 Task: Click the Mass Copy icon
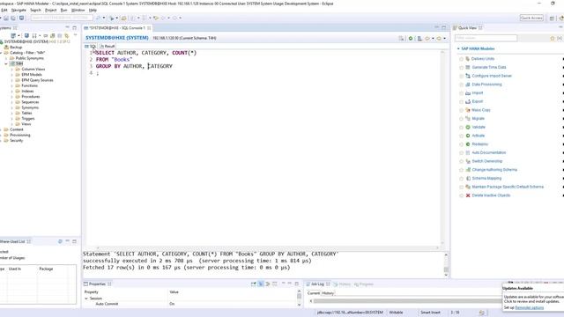468,110
